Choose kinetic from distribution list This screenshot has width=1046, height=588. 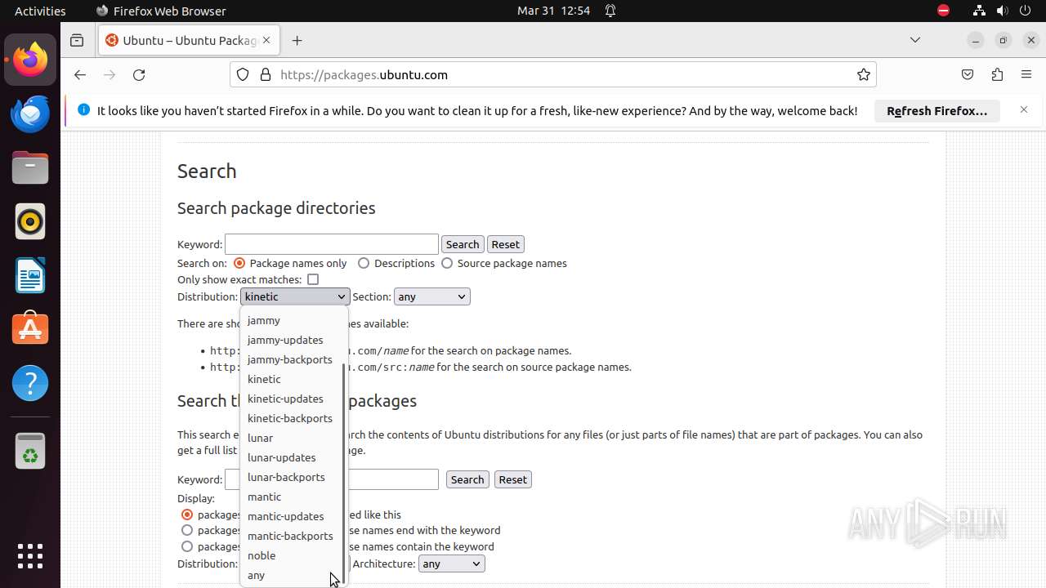click(x=292, y=379)
